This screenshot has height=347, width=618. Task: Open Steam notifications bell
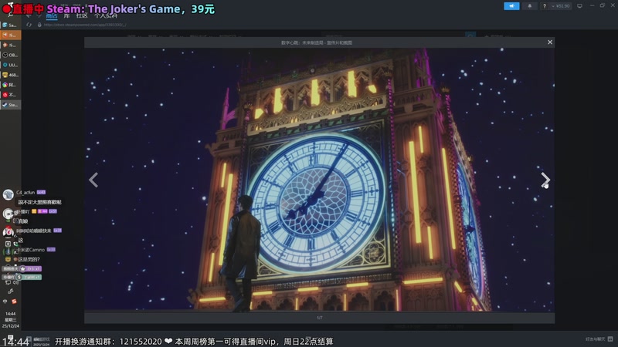[530, 6]
